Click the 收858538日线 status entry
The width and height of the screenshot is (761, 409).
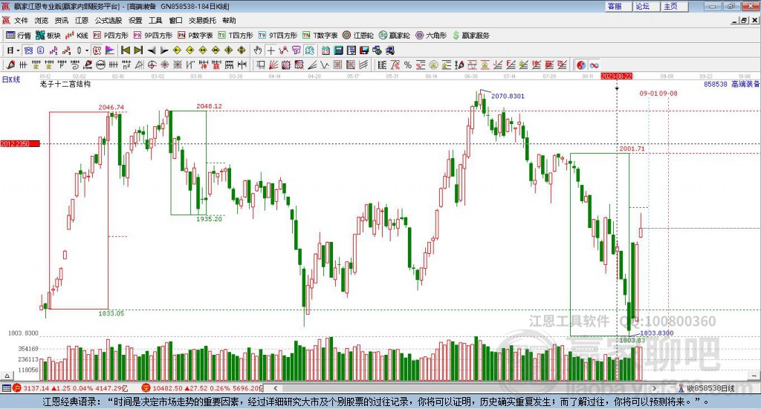click(x=707, y=388)
